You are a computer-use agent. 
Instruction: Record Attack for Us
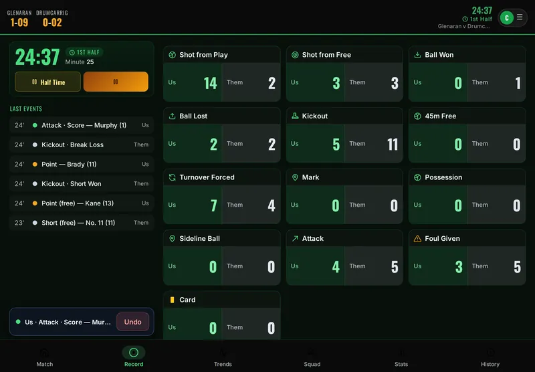click(316, 266)
